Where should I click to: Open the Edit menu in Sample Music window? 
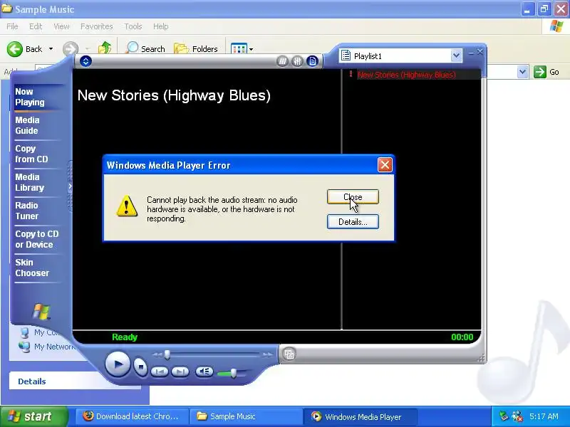[36, 26]
